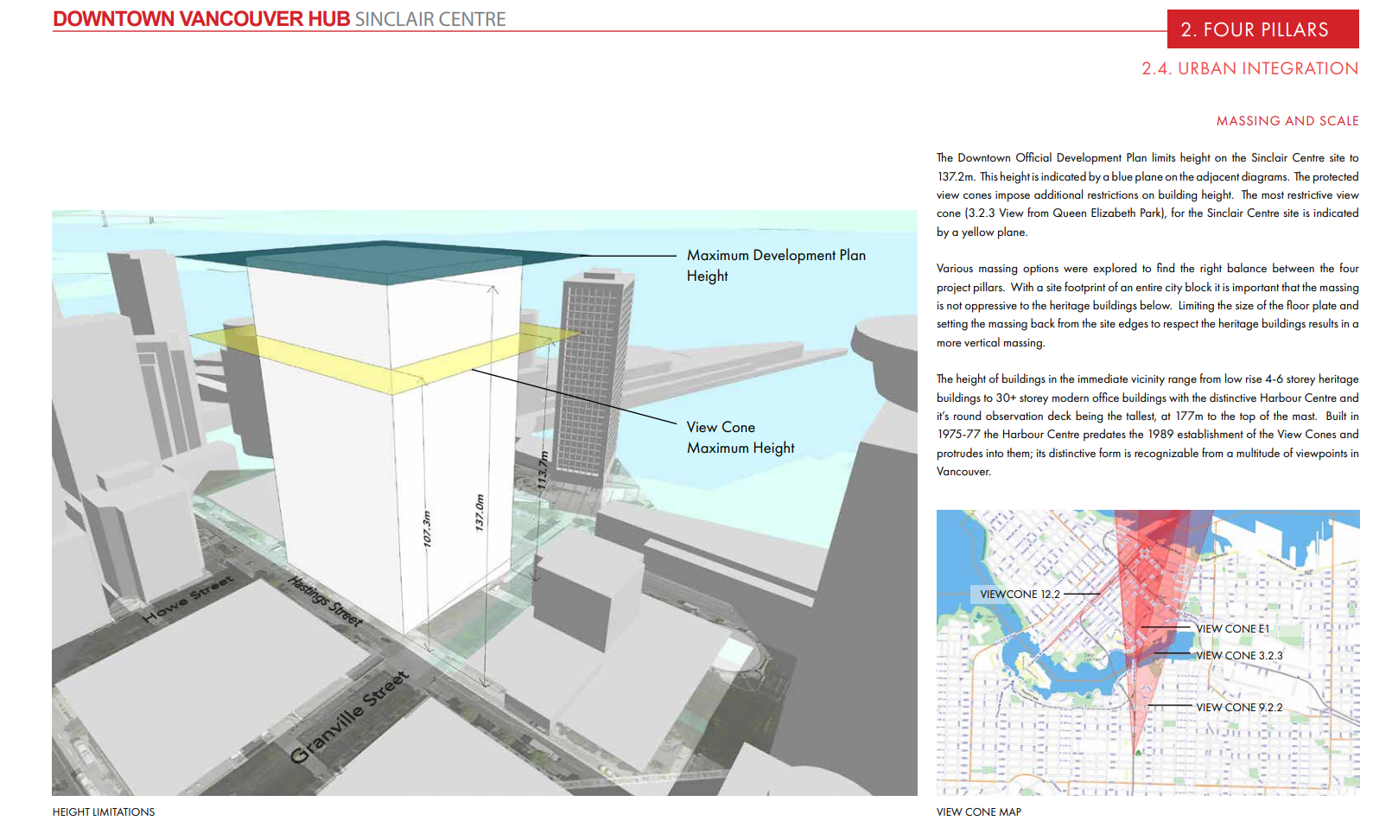This screenshot has height=827, width=1373.
Task: Click the 2.4. URBAN INTEGRATION heading
Action: point(1249,68)
